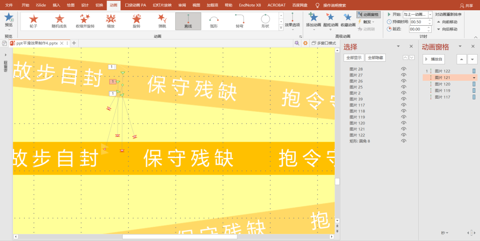Switch to the 插入 ribbon tab
Screen dimensions: 480x241
(x=56, y=5)
